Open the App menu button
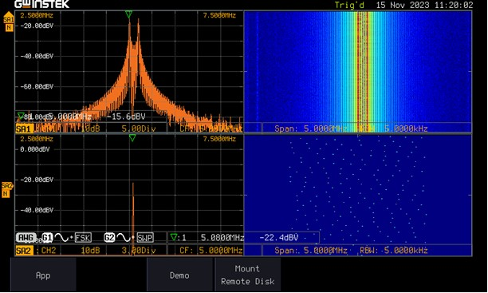Viewport: 488px width, 293px height. (x=43, y=275)
